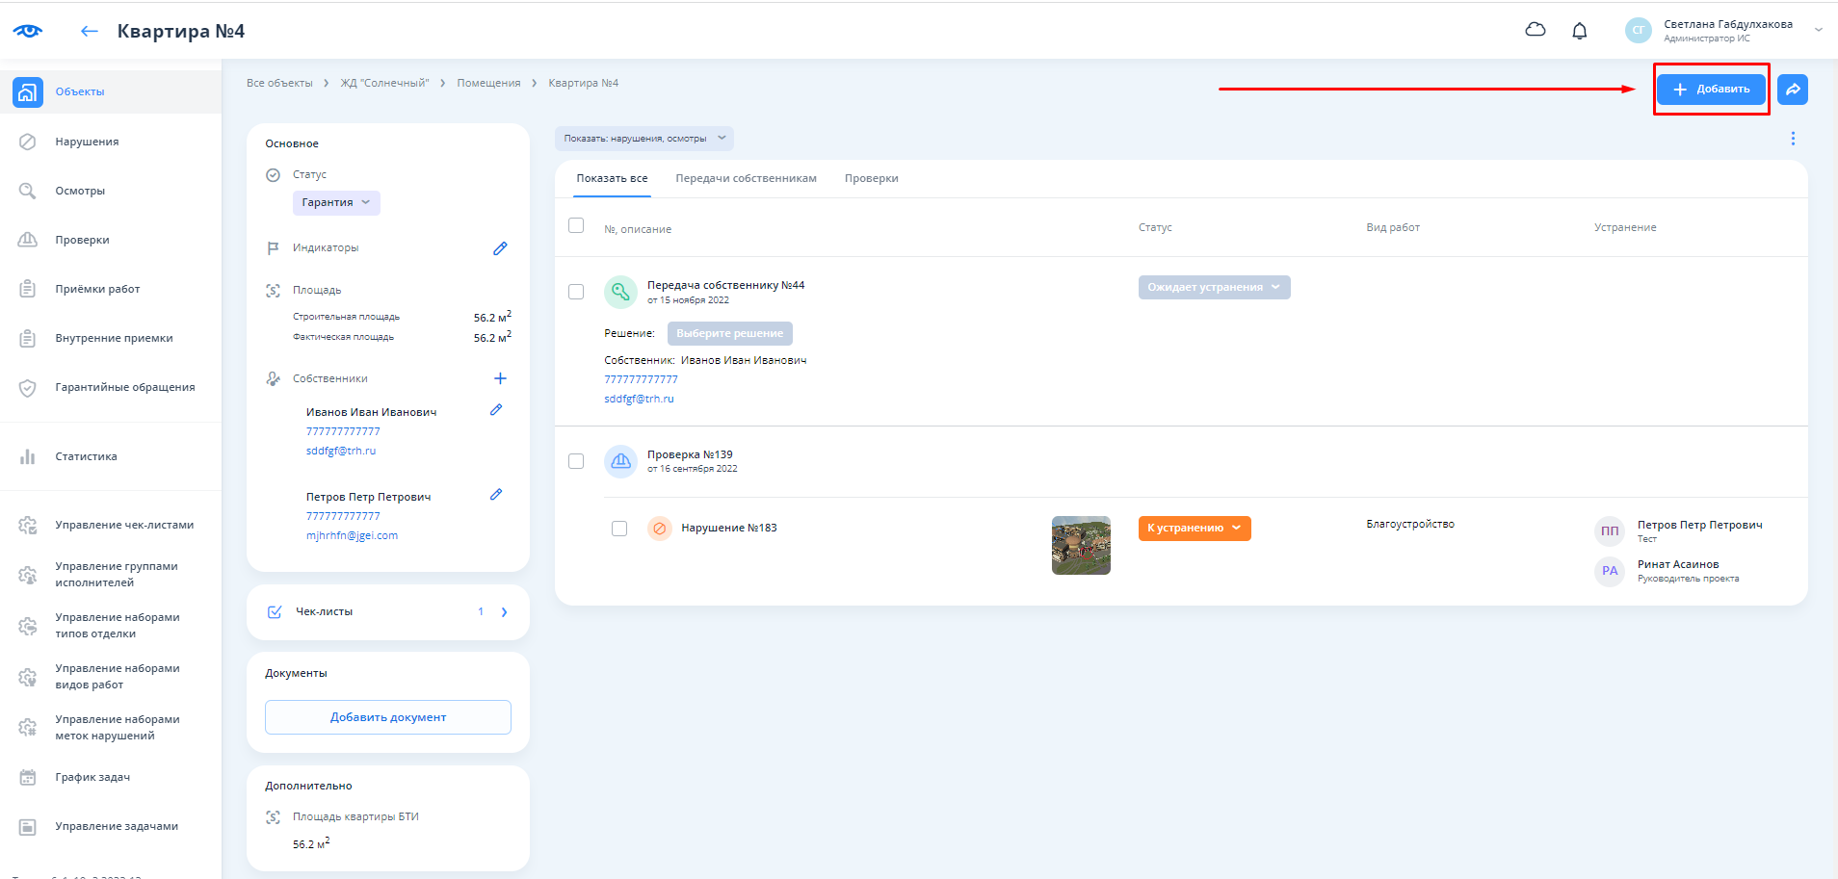This screenshot has height=879, width=1838.
Task: Open the Показать: нарушения, осмотры filter
Action: click(643, 139)
